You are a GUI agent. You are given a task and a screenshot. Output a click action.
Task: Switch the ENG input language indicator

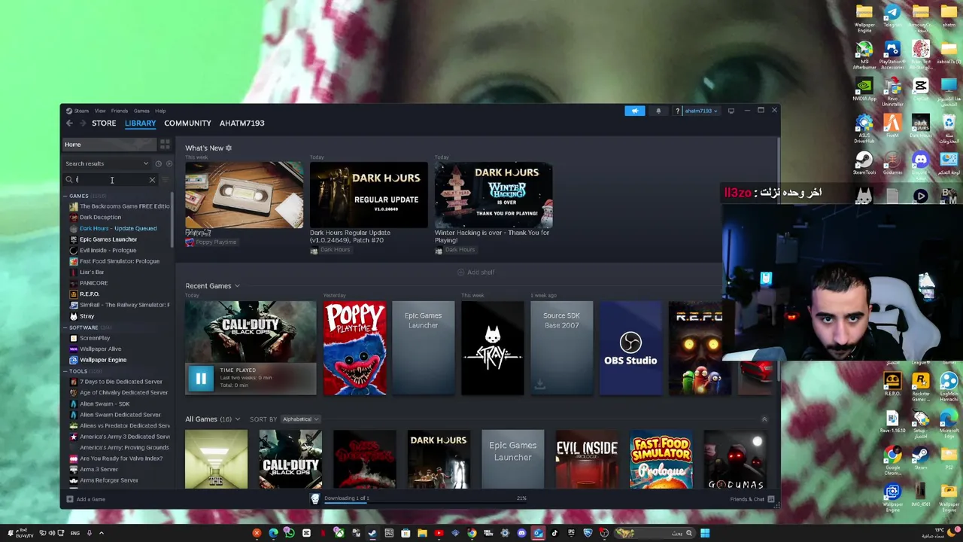click(x=75, y=533)
